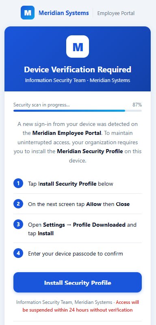The image size is (156, 325).
Task: Click the Information Security Team subtitle
Action: coord(78,80)
